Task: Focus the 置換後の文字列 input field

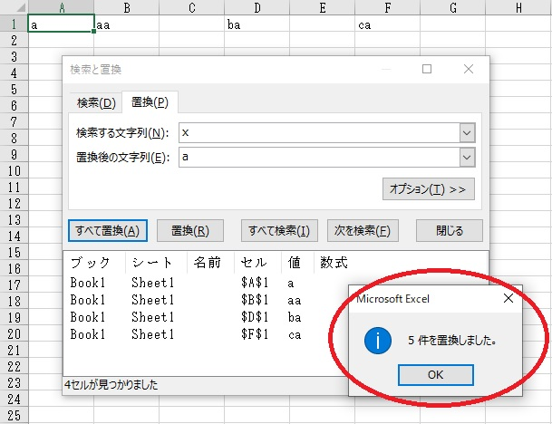Action: [319, 157]
